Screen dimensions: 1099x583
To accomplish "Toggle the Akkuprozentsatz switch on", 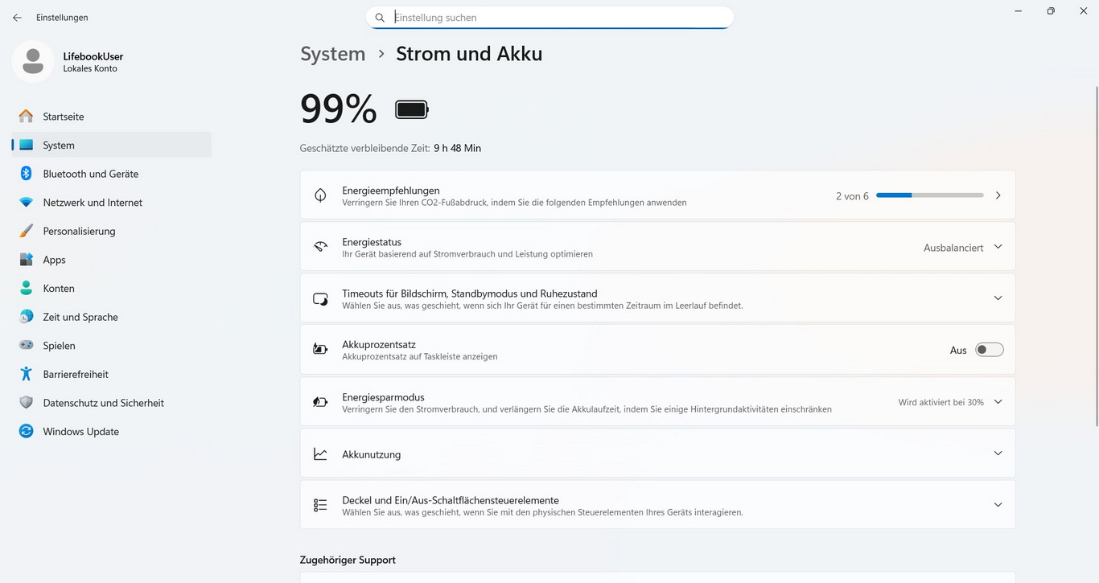I will [989, 350].
